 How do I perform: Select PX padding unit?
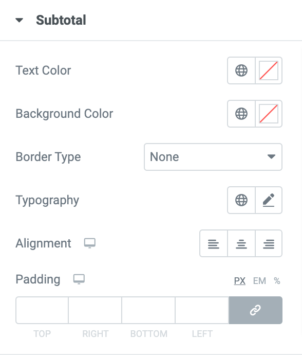[240, 281]
